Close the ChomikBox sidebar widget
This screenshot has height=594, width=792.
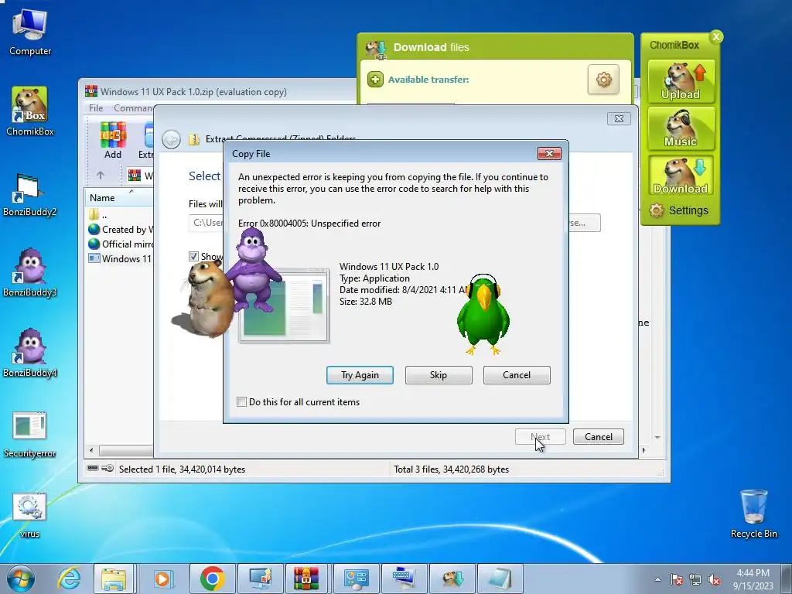(715, 37)
